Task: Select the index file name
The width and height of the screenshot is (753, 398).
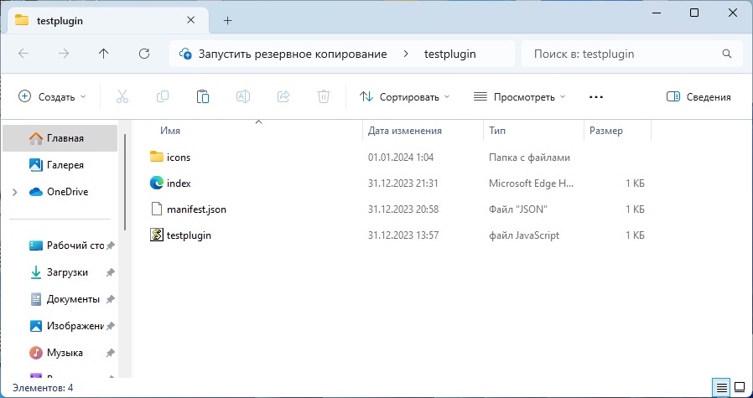Action: pyautogui.click(x=179, y=183)
